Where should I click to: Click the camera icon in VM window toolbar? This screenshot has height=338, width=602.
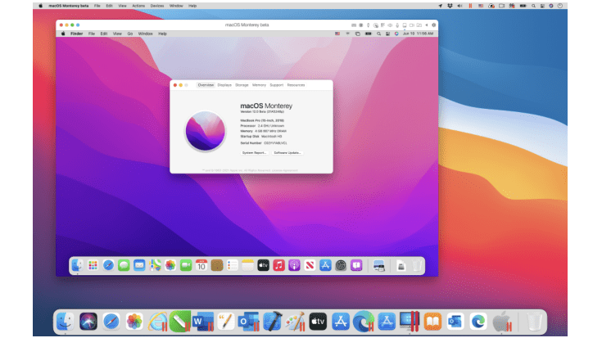coord(411,25)
